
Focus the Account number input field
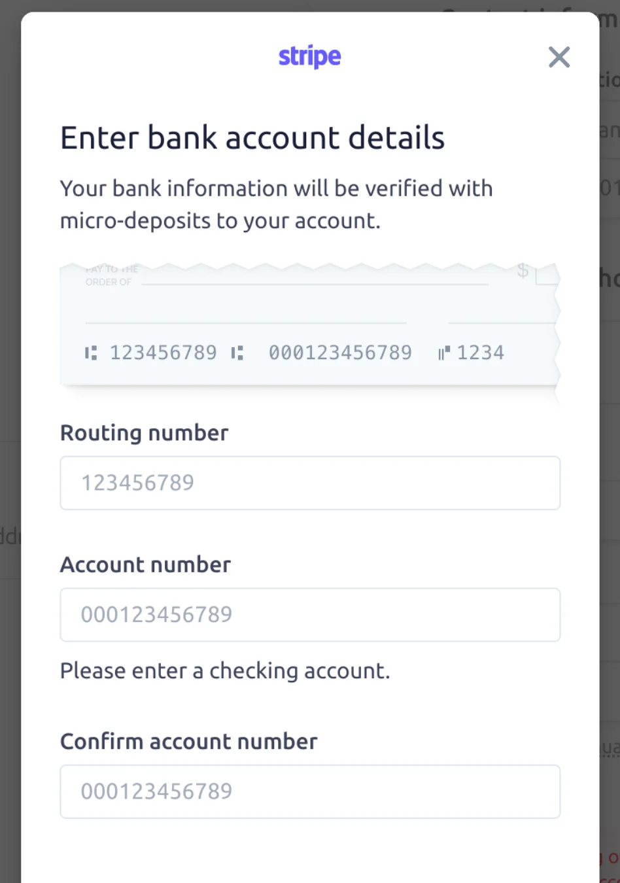(x=310, y=615)
